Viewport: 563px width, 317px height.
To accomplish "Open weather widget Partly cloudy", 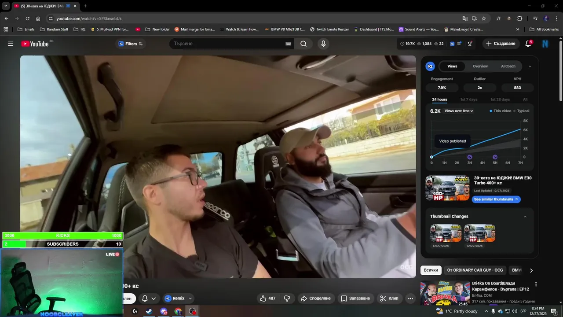I will (x=457, y=311).
